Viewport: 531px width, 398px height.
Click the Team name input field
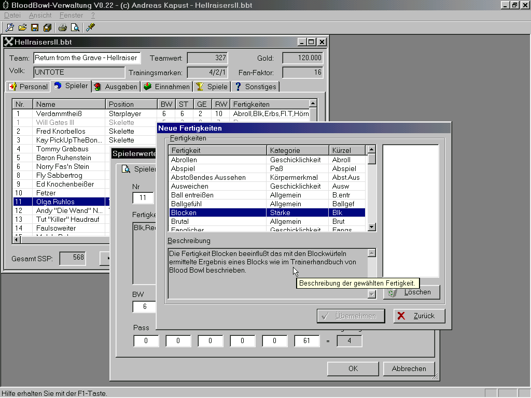pyautogui.click(x=87, y=58)
